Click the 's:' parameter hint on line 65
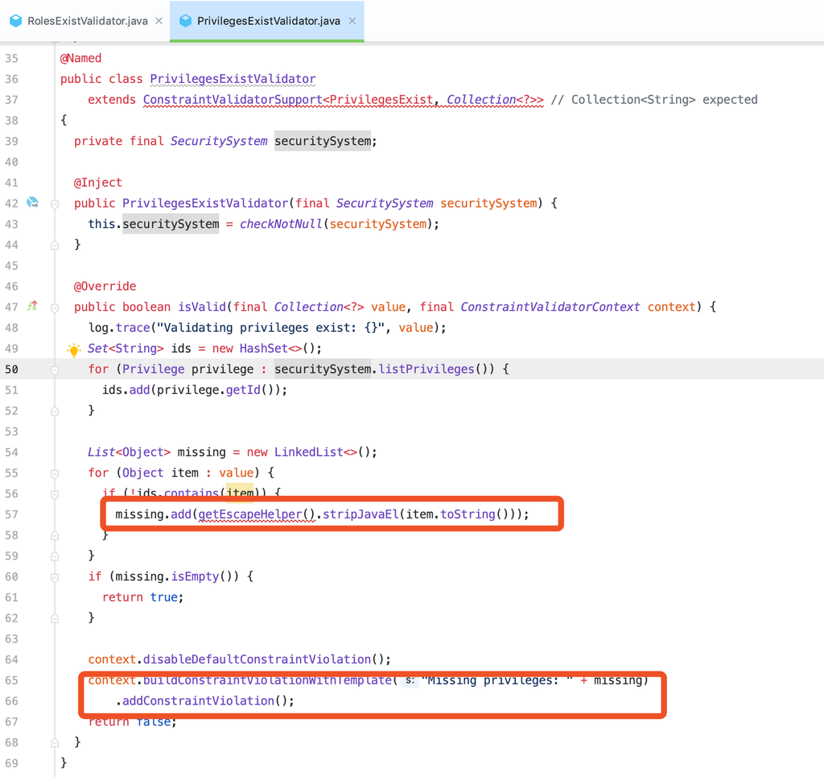The image size is (824, 777). click(410, 680)
